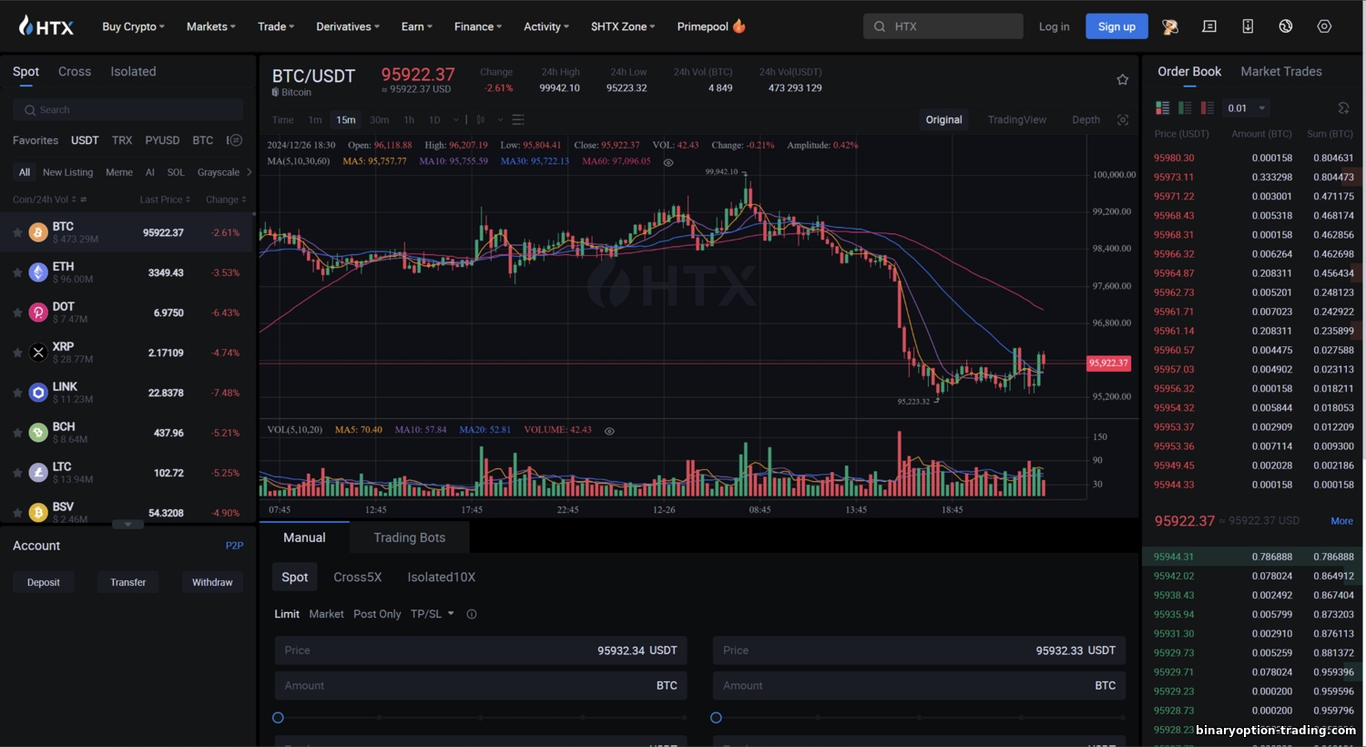
Task: Select the Depth chart tab
Action: tap(1086, 119)
